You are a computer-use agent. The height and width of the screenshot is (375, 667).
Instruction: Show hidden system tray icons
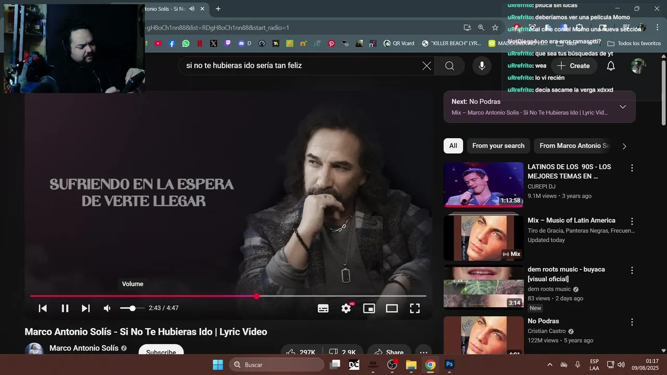tap(549, 365)
